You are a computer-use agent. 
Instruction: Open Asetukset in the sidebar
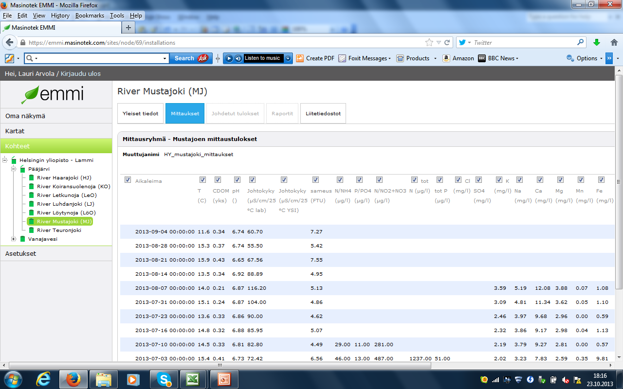[56, 253]
